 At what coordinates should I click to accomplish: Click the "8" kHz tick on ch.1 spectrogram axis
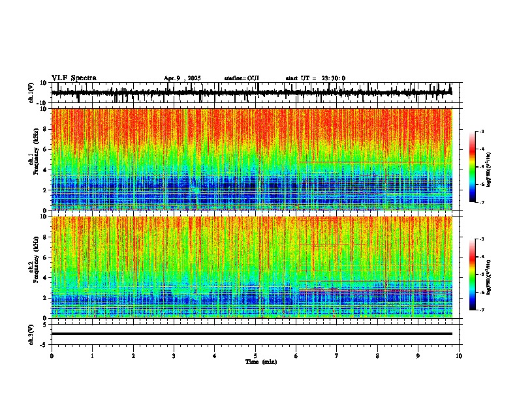point(46,129)
